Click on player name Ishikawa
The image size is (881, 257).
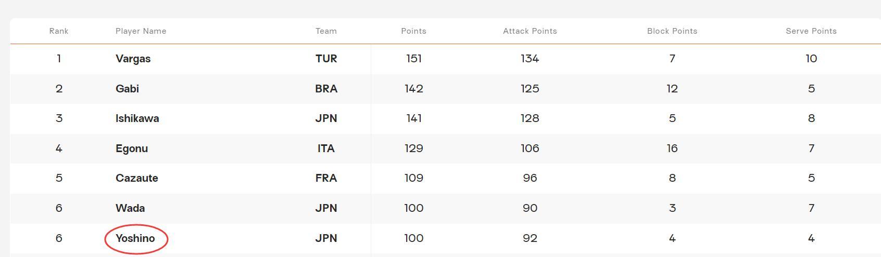click(137, 118)
